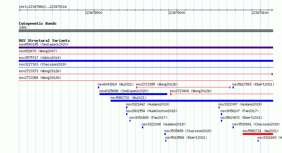Viewport: 282px width, 153px height.
Task: Select the long blue nsv5982720 bar
Action: [192, 101]
